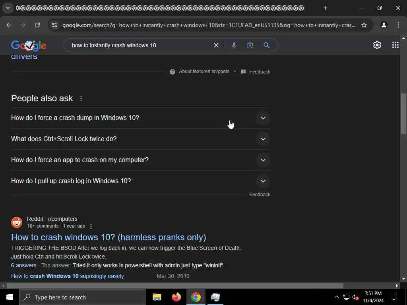Open the Windows Start menu
The height and width of the screenshot is (305, 407).
[10, 297]
